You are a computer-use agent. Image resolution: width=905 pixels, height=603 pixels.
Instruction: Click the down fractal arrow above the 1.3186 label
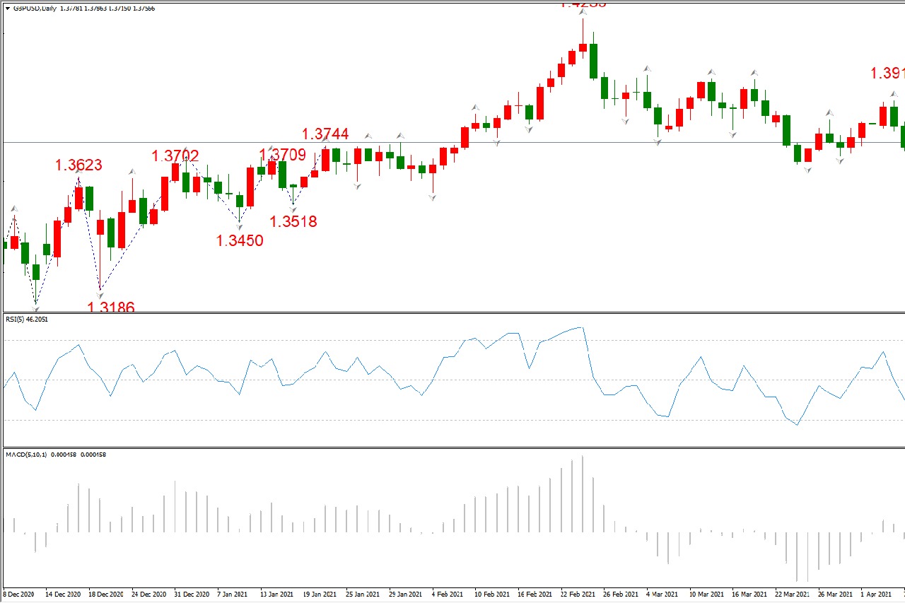click(100, 295)
